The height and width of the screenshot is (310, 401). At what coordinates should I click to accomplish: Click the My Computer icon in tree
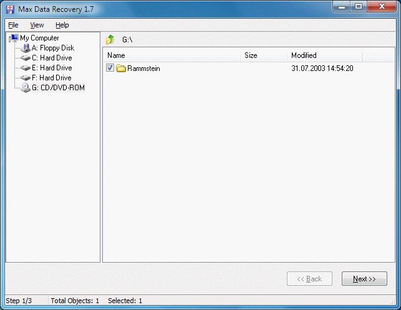coord(13,39)
